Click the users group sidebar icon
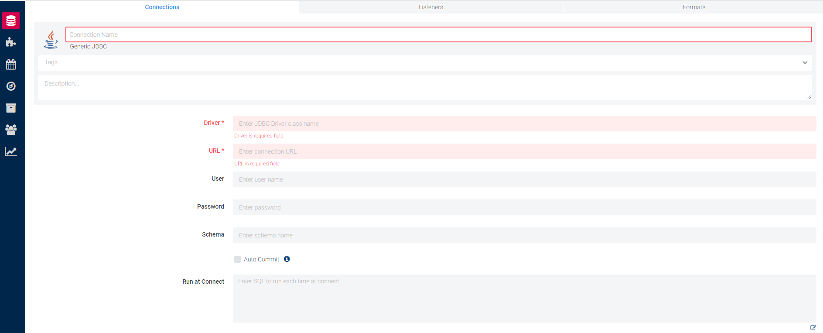Viewport: 823px width, 333px height. 11,130
